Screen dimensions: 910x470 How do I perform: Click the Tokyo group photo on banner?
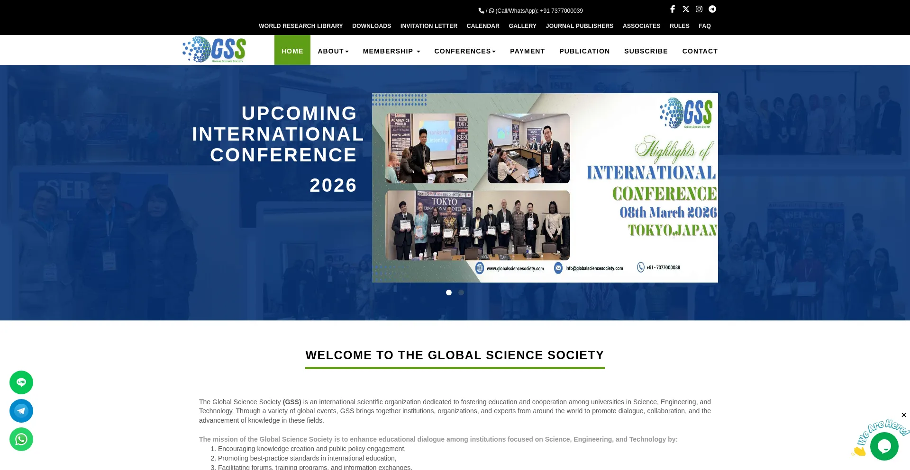pyautogui.click(x=478, y=225)
